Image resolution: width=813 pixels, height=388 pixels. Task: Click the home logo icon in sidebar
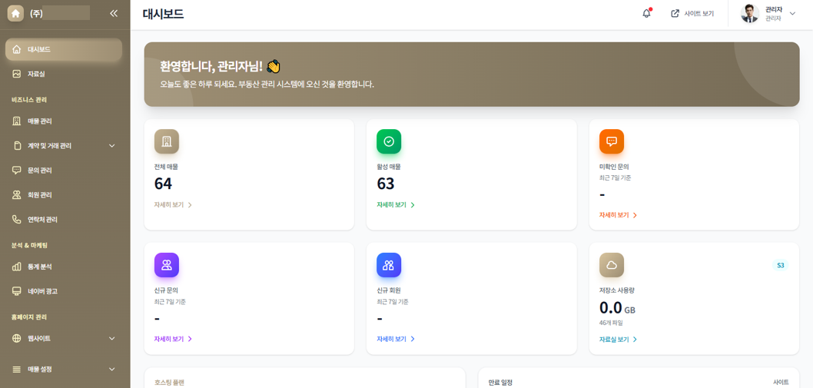[x=15, y=13]
